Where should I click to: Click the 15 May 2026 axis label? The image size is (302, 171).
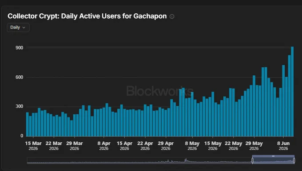[213, 146]
